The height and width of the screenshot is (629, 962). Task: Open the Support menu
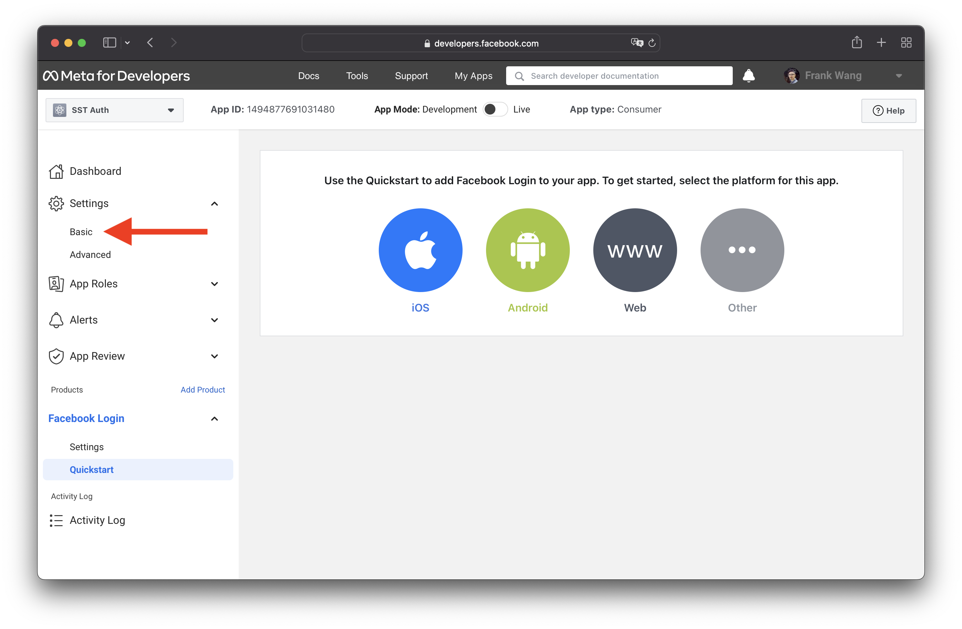pos(411,76)
